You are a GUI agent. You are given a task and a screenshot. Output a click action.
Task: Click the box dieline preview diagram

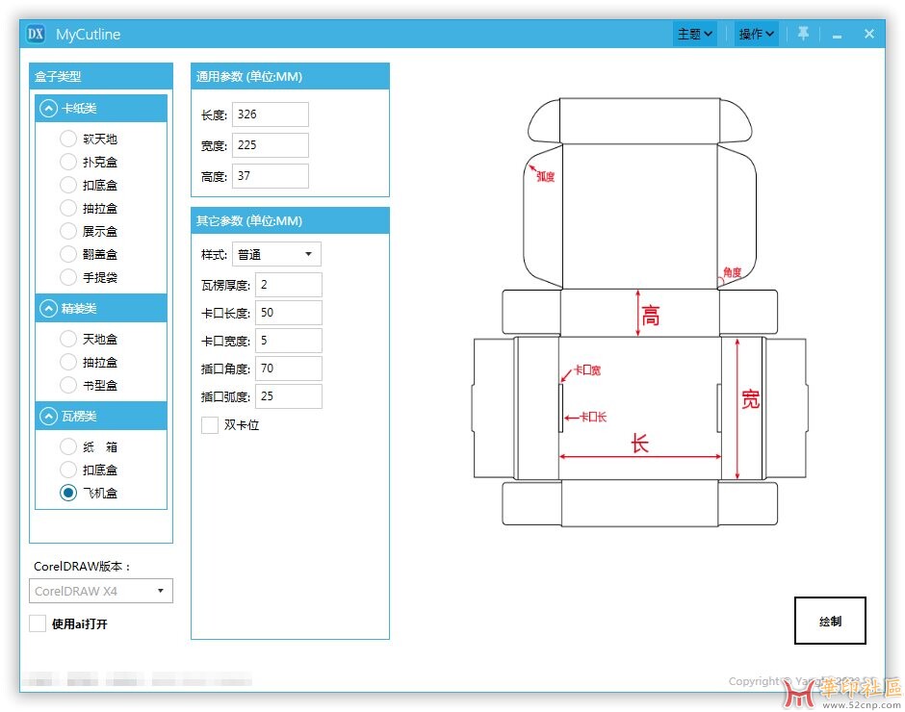point(639,313)
